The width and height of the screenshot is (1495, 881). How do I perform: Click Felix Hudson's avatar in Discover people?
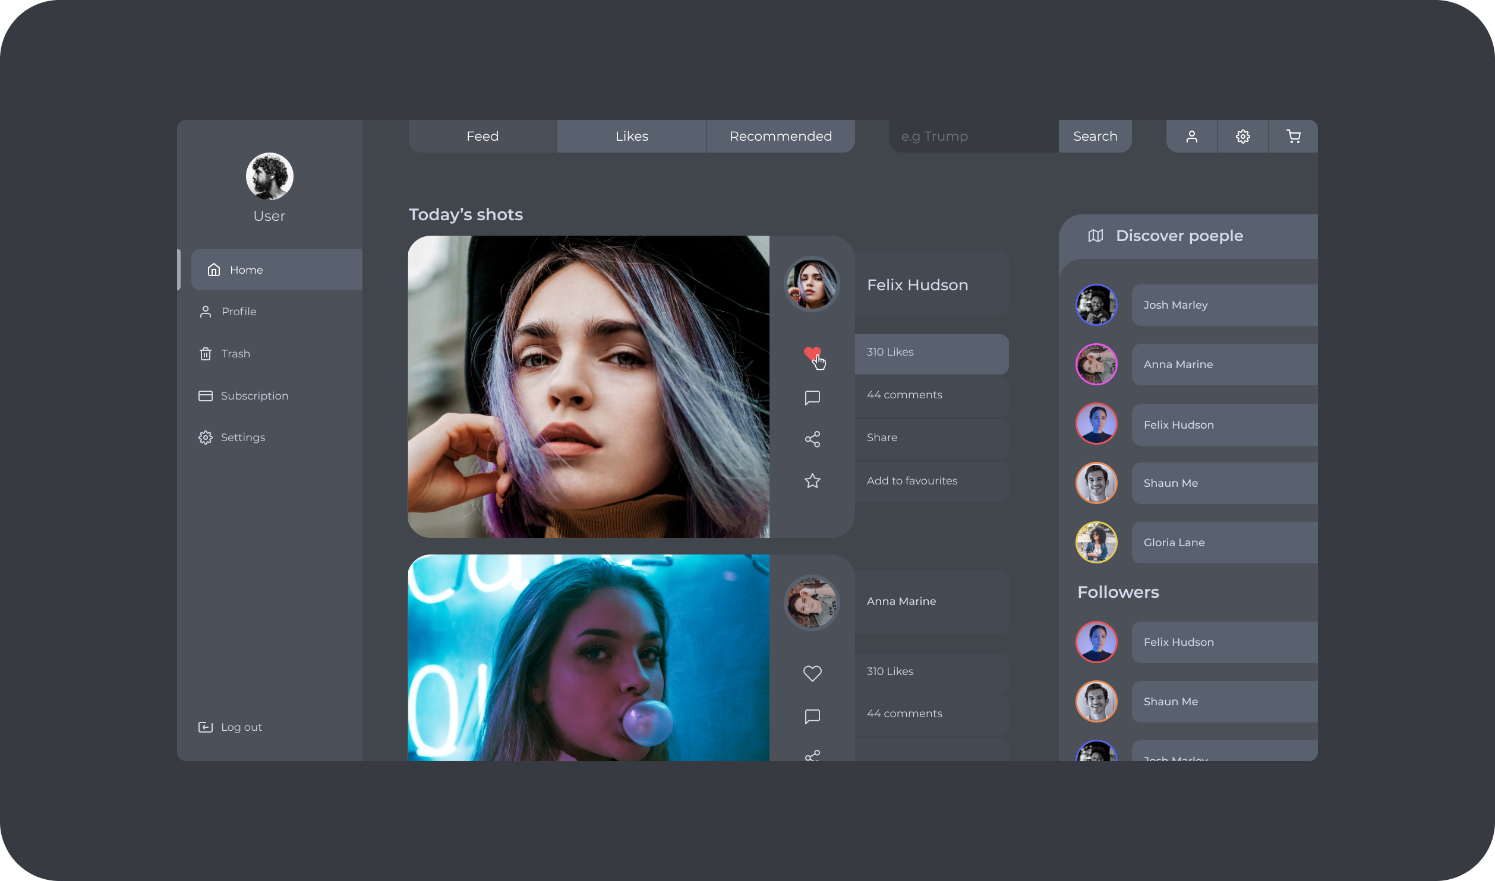click(x=1096, y=423)
